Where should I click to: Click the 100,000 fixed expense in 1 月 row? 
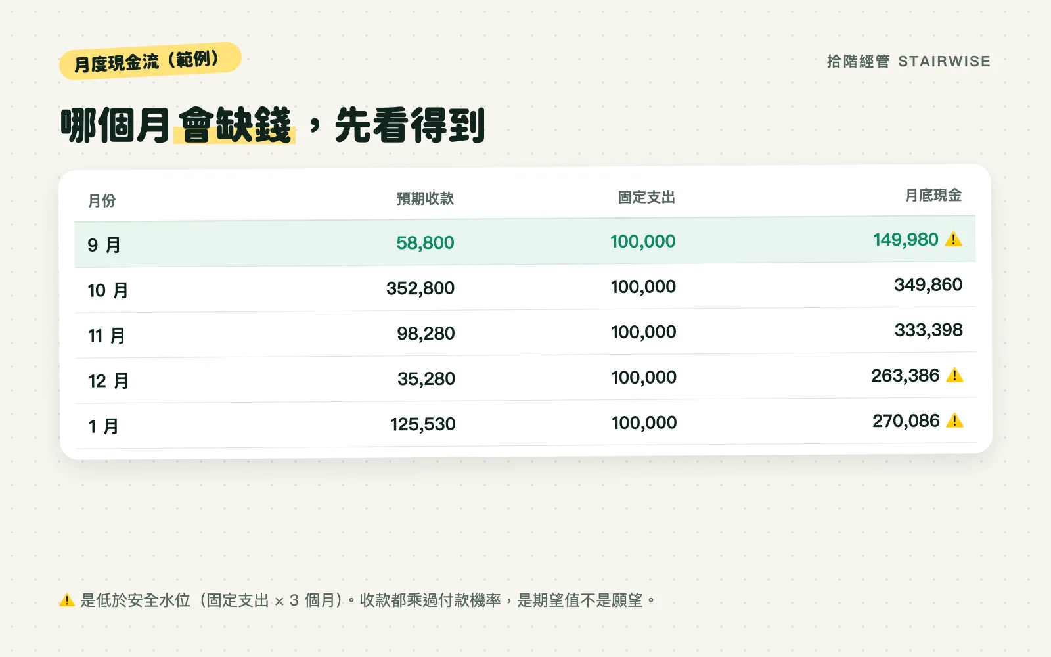tap(644, 423)
